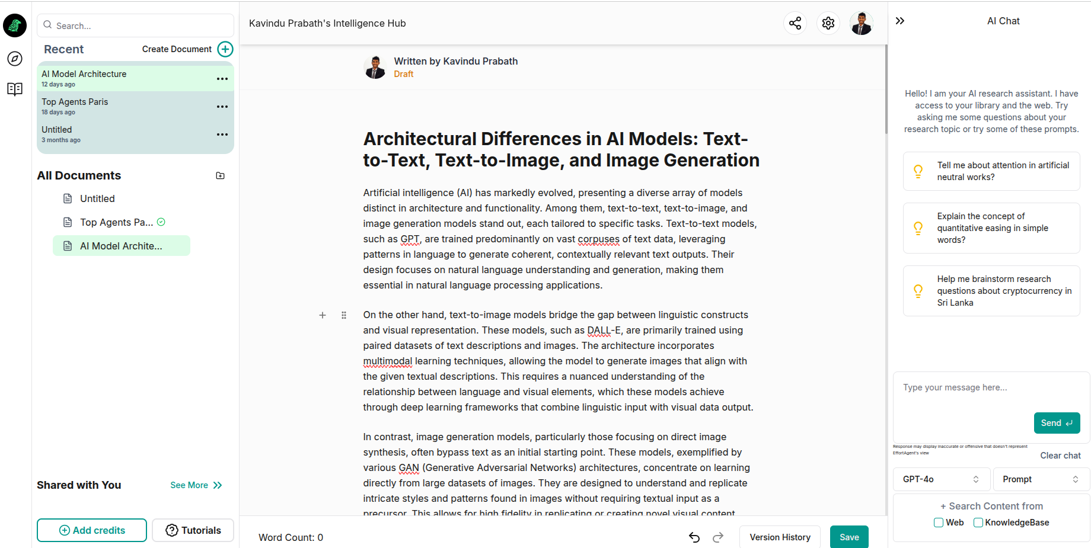Choose the attention in artificial neutral works prompt
Image resolution: width=1091 pixels, height=548 pixels.
click(991, 171)
